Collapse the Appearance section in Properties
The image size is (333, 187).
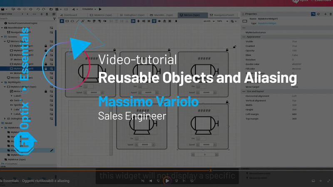(x=243, y=37)
